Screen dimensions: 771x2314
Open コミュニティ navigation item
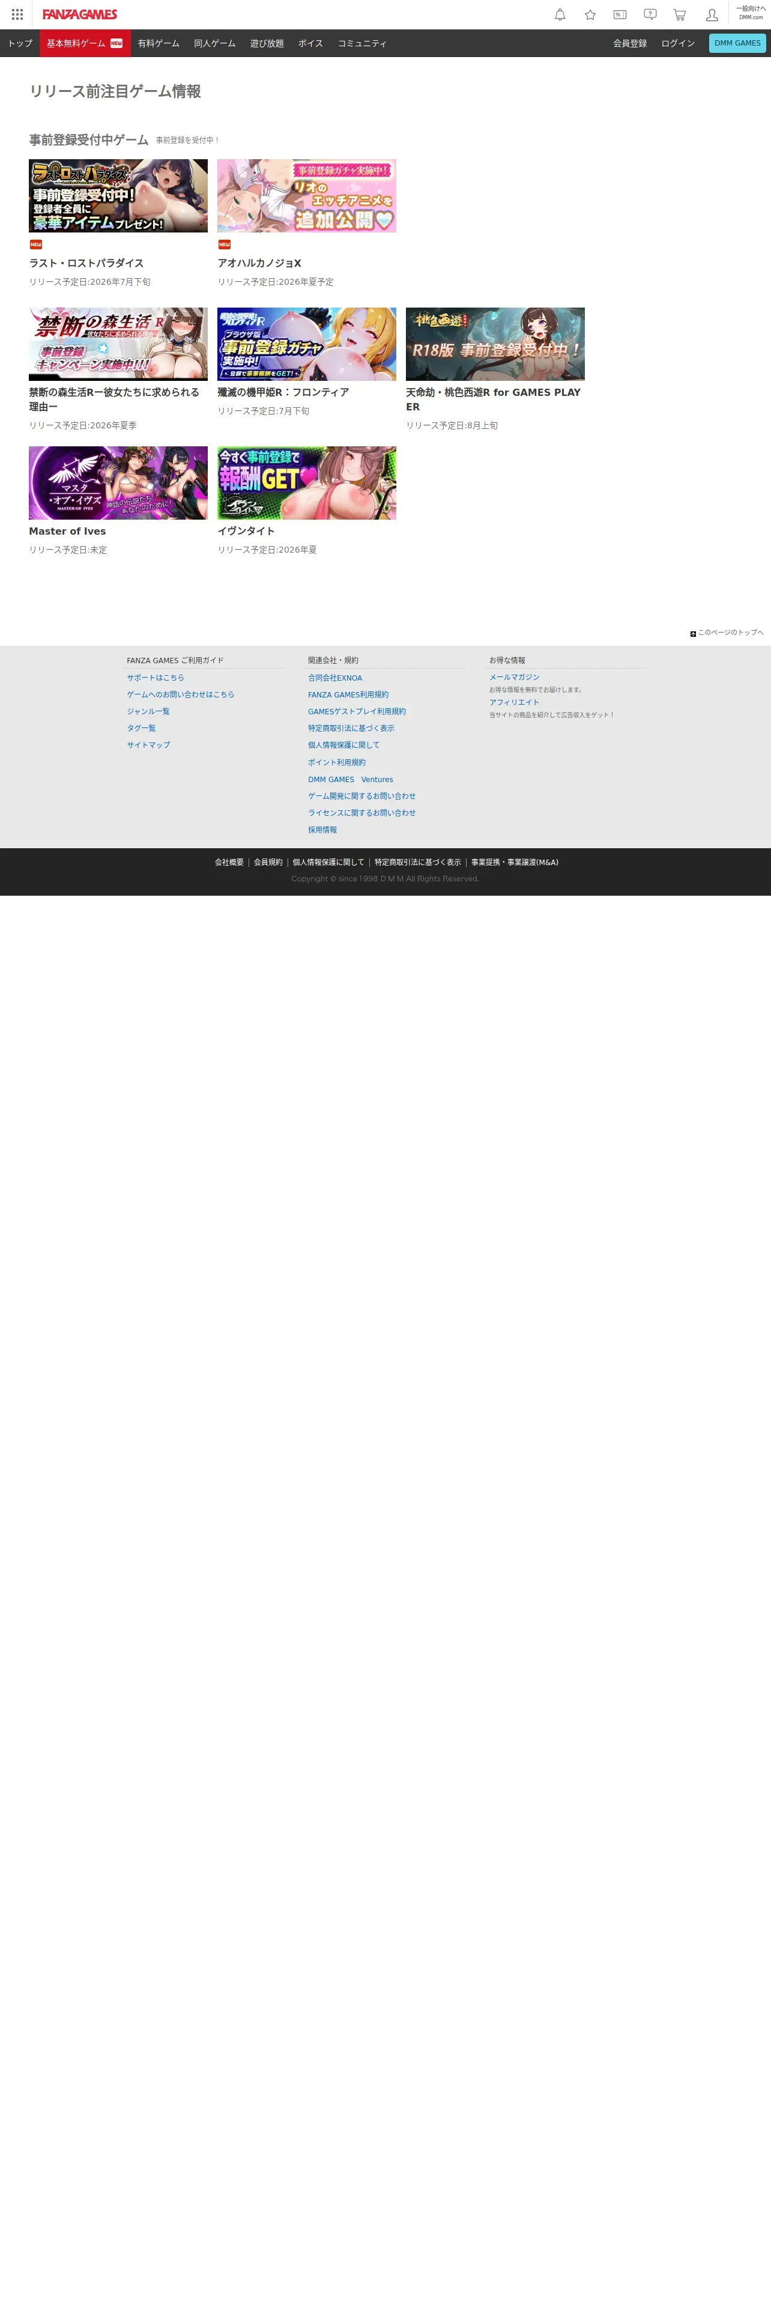point(363,43)
